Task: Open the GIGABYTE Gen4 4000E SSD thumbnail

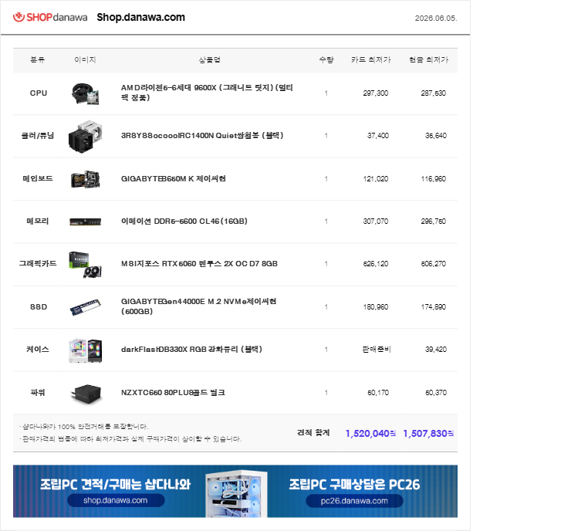Action: (x=86, y=307)
